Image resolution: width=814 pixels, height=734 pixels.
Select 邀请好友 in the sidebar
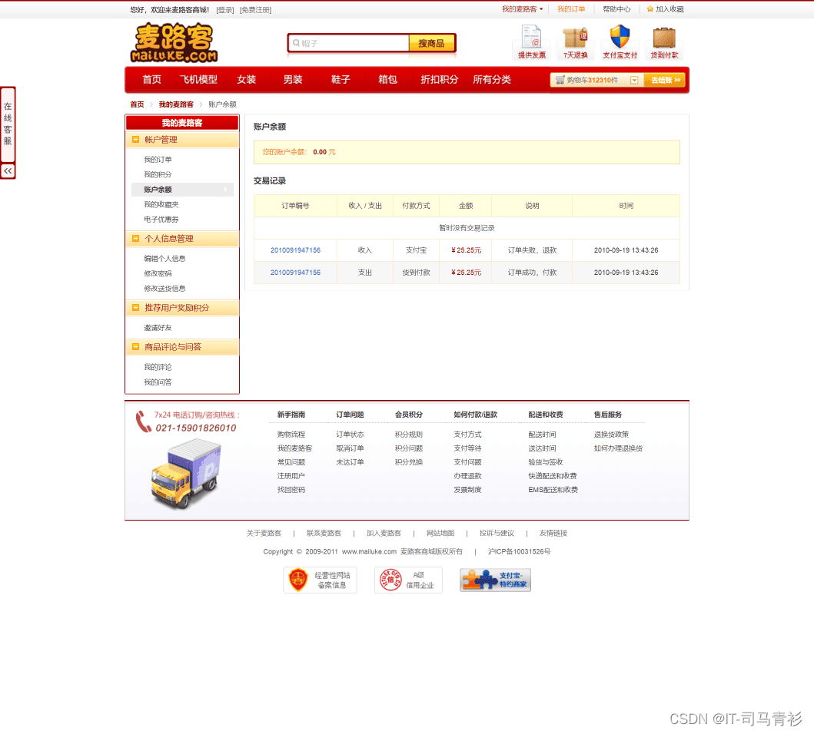pos(158,328)
